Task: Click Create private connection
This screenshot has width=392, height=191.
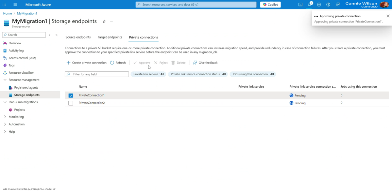Action: pos(87,63)
